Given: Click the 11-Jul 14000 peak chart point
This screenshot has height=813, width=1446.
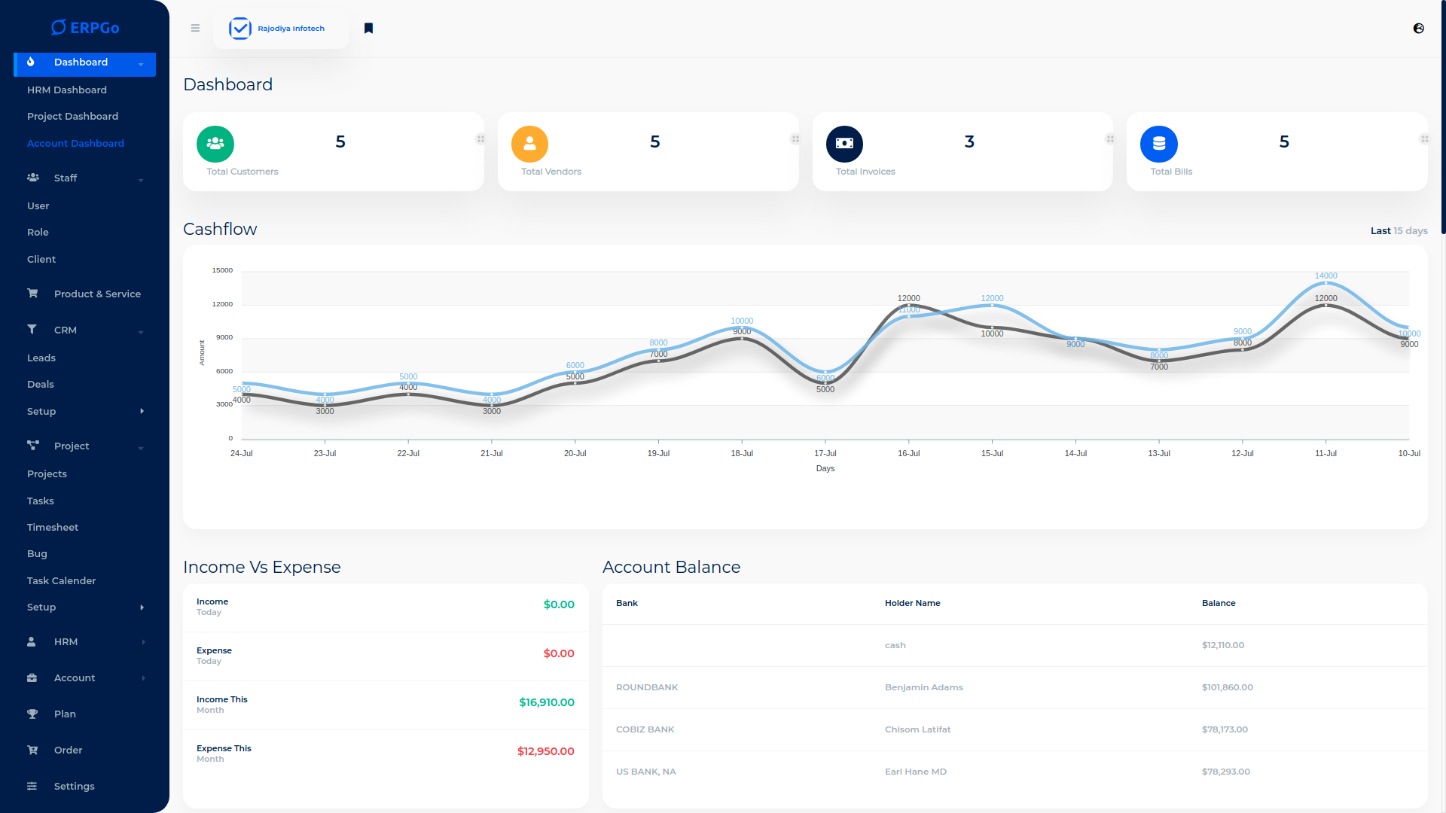Looking at the screenshot, I should [1325, 283].
